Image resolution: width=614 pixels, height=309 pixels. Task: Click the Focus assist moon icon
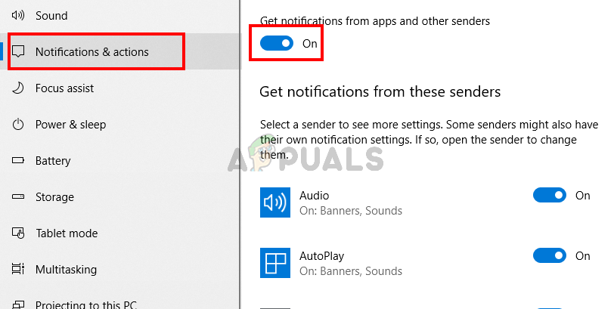18,88
